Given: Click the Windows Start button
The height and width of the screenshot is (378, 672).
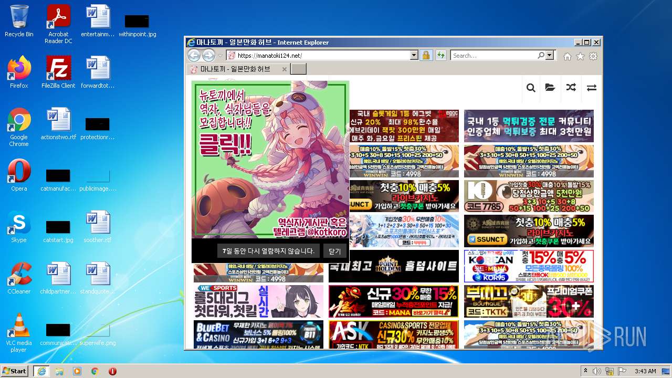Looking at the screenshot, I should [15, 371].
